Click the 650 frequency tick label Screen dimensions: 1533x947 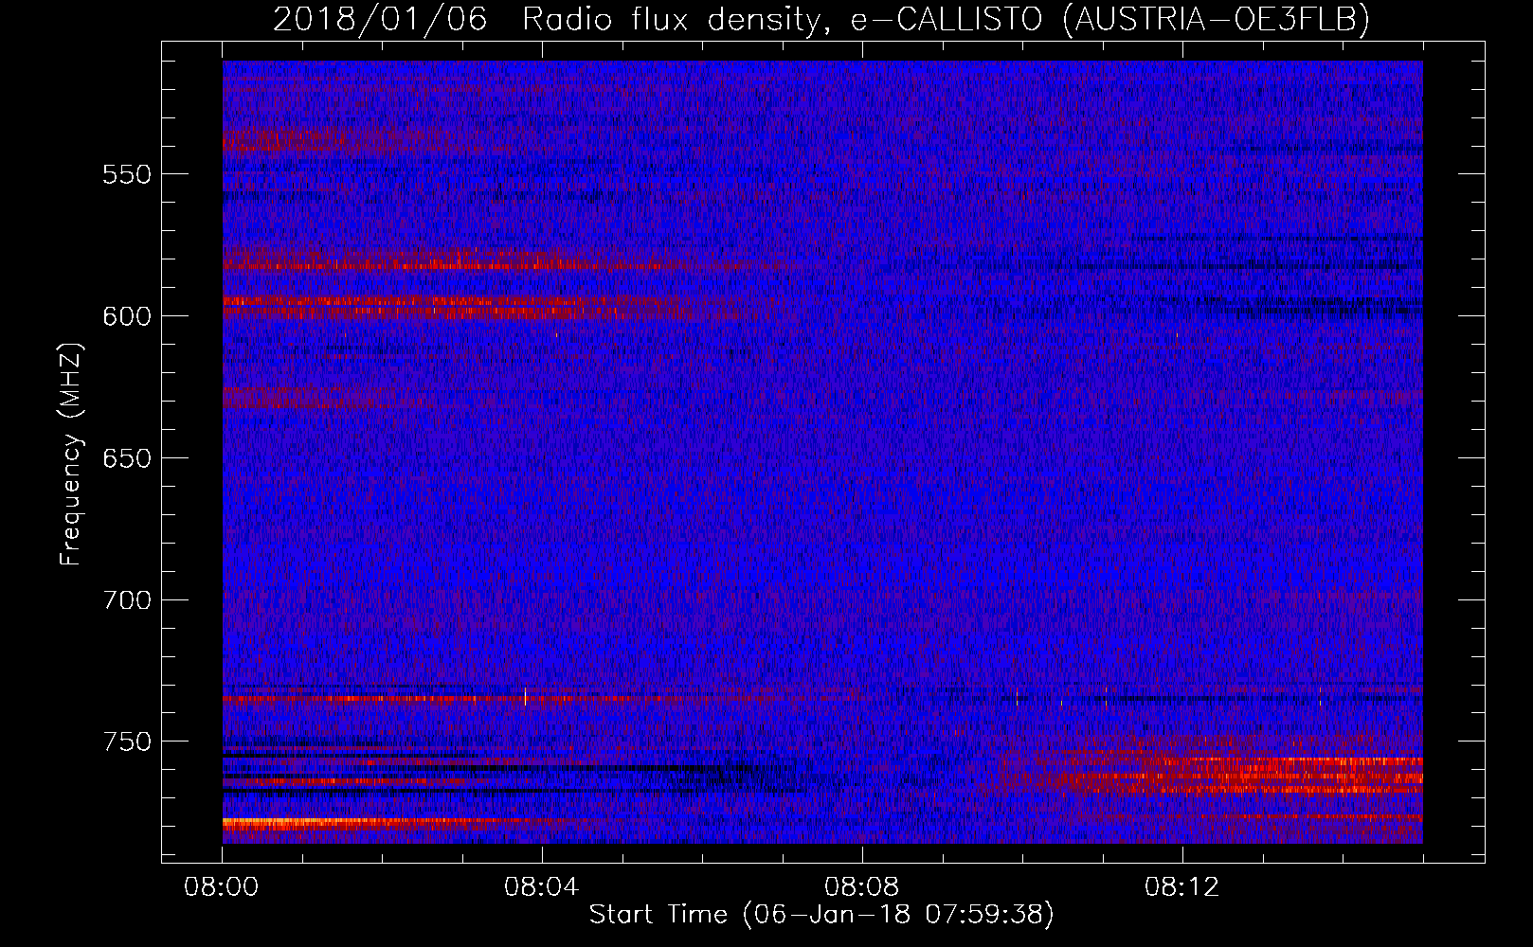pos(127,458)
